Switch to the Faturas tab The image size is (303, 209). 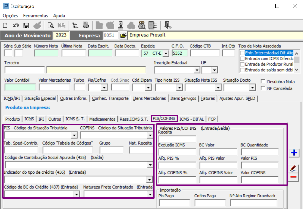tap(207, 98)
